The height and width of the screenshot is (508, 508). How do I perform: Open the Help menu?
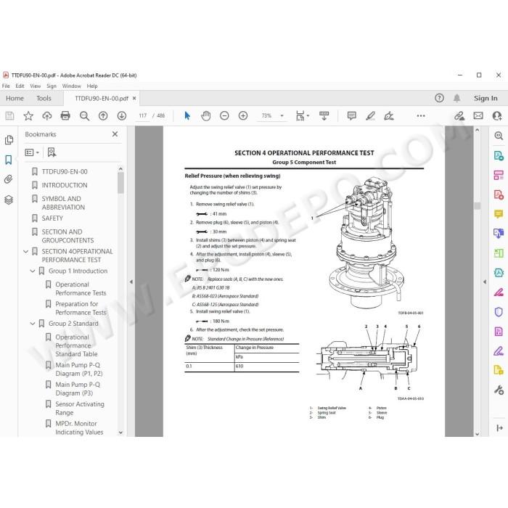click(92, 86)
